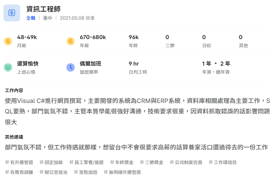This screenshot has height=178, width=274.
Task: Click the 全職 employment type link
Action: (31, 18)
